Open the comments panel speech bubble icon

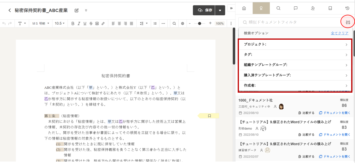coord(295,8)
